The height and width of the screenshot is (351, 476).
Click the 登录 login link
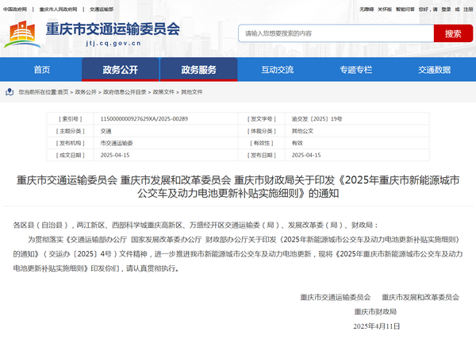point(447,9)
